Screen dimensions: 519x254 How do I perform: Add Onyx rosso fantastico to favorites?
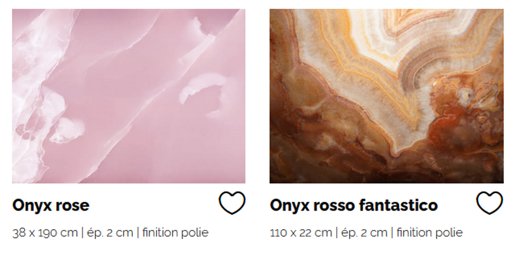tap(489, 203)
